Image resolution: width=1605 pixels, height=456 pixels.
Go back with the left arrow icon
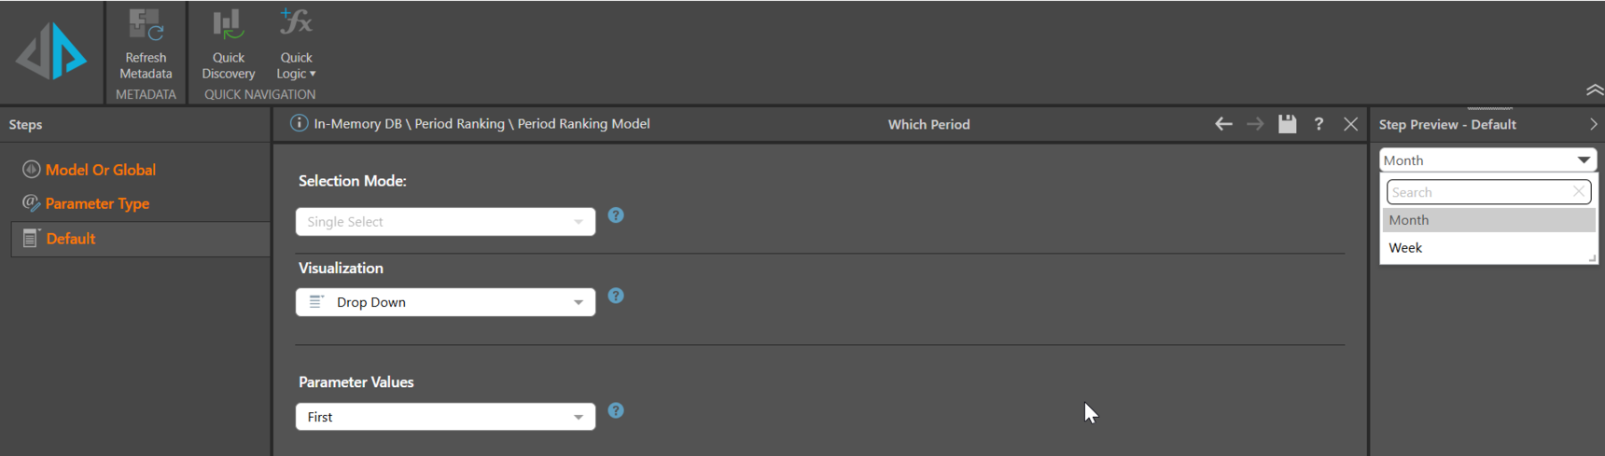pyautogui.click(x=1223, y=124)
